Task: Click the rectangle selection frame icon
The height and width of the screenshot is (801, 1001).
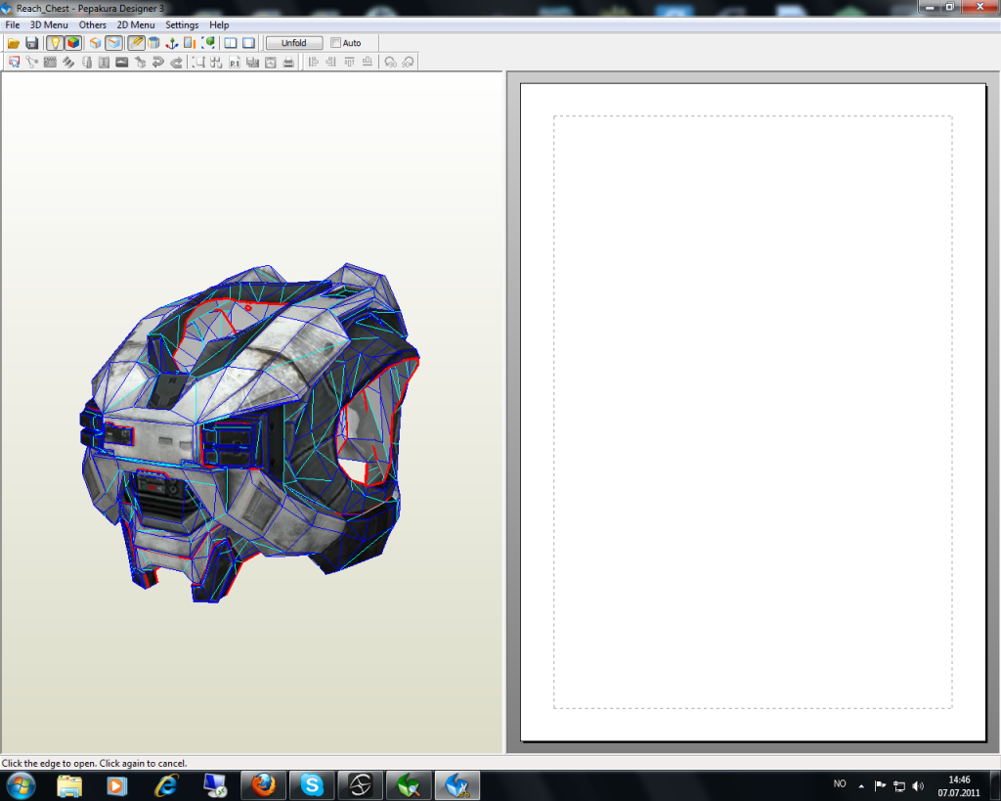Action: 199,62
